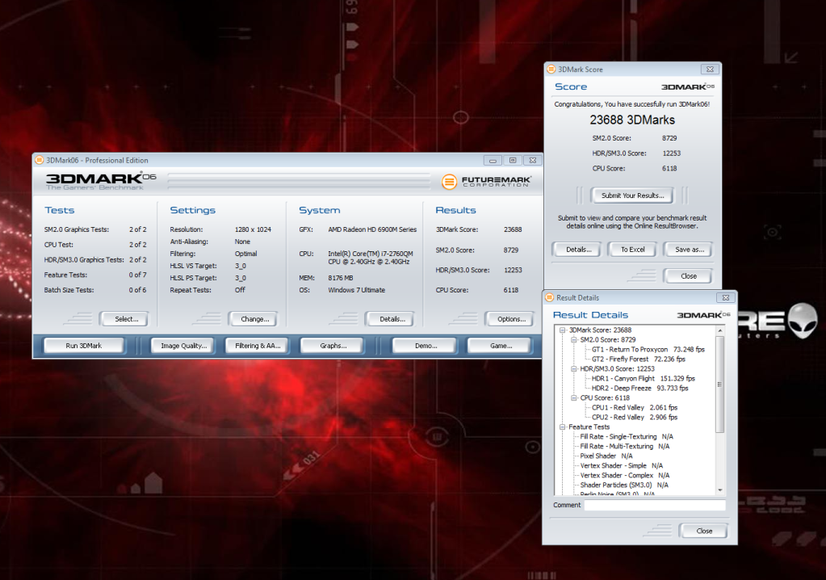Open Filtering & AA options
This screenshot has width=826, height=580.
(x=258, y=346)
